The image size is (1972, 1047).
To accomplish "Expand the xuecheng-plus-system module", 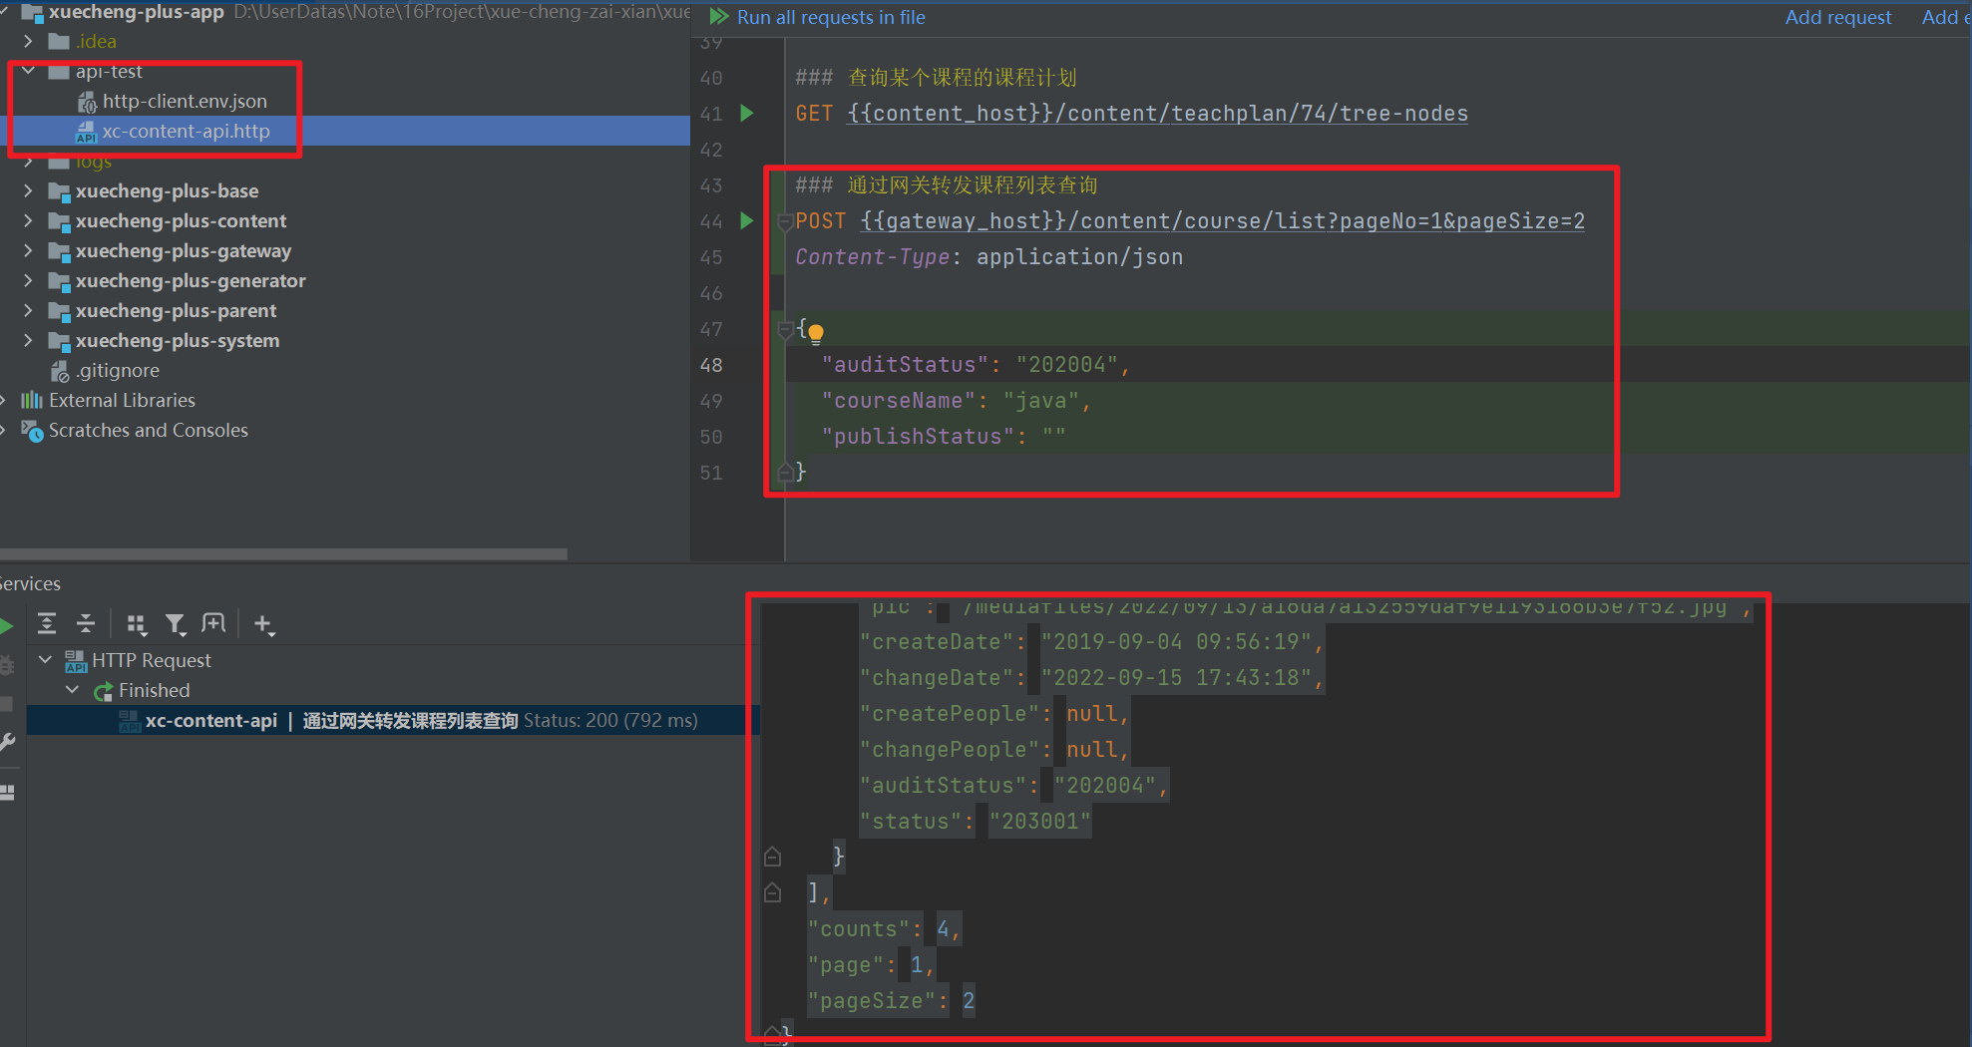I will click(28, 340).
